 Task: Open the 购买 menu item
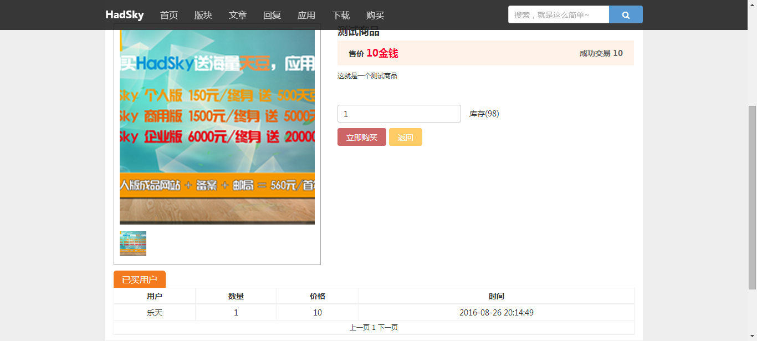point(375,16)
